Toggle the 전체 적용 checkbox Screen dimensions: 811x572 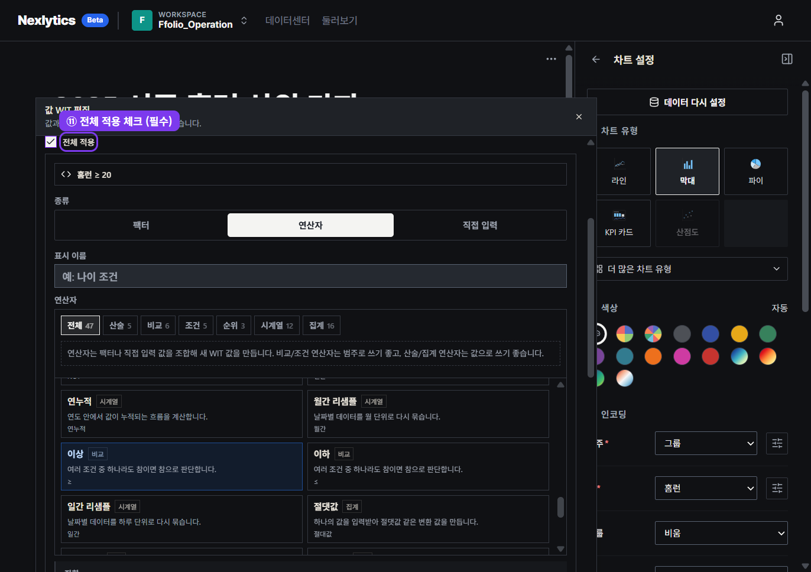[x=51, y=142]
